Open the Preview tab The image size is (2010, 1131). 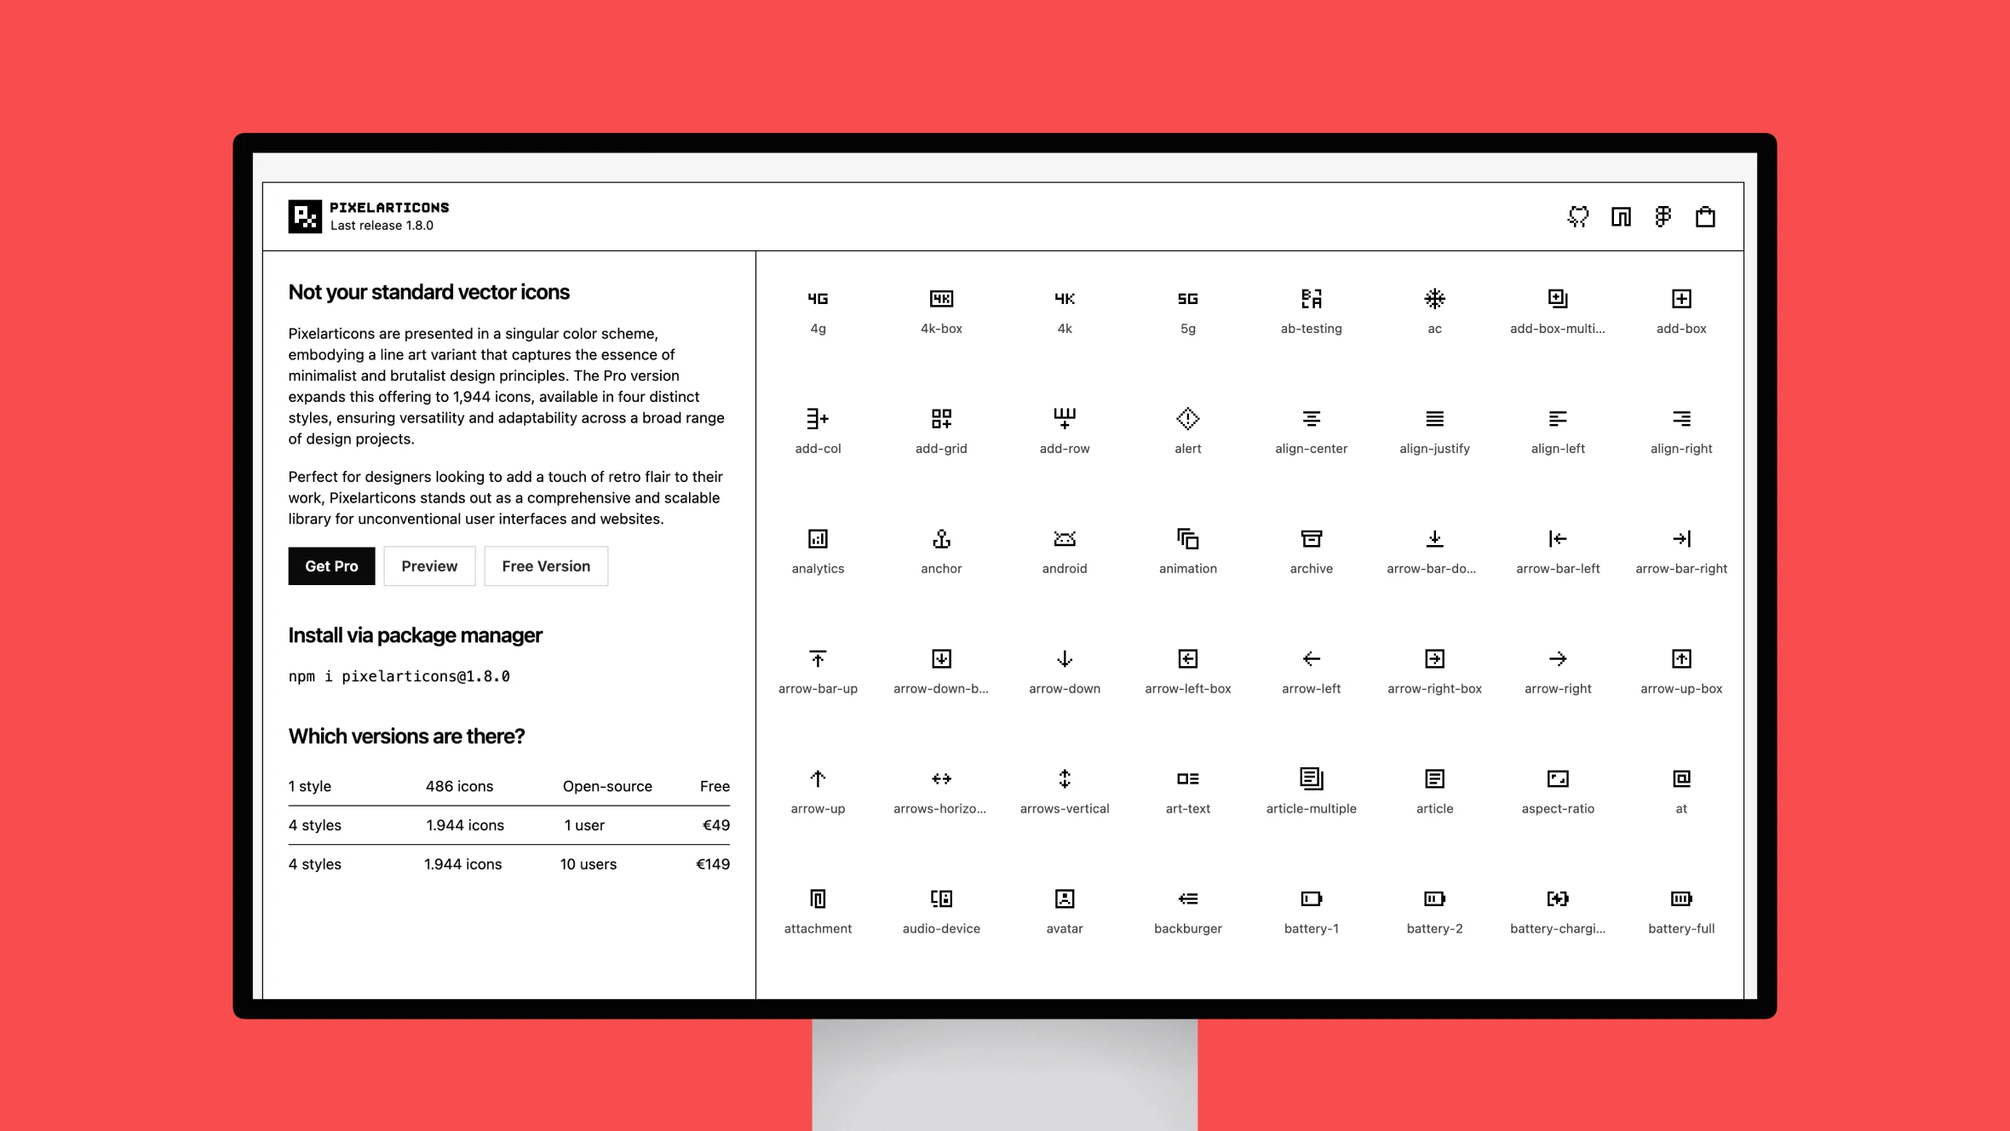point(429,566)
